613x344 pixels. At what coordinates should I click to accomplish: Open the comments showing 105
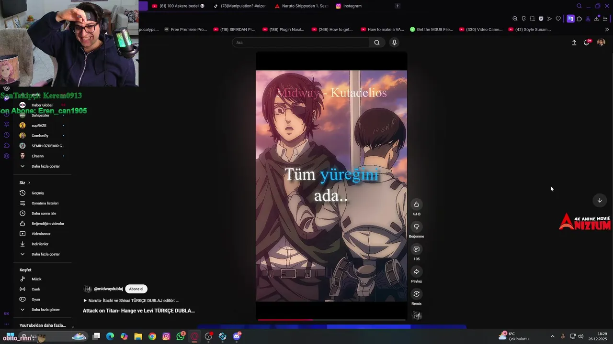pos(416,249)
